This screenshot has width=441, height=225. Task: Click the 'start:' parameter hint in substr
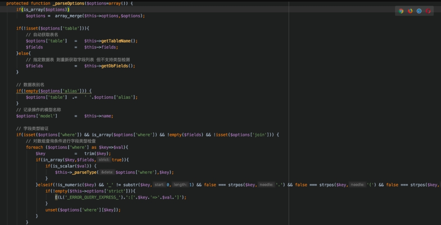click(x=159, y=185)
